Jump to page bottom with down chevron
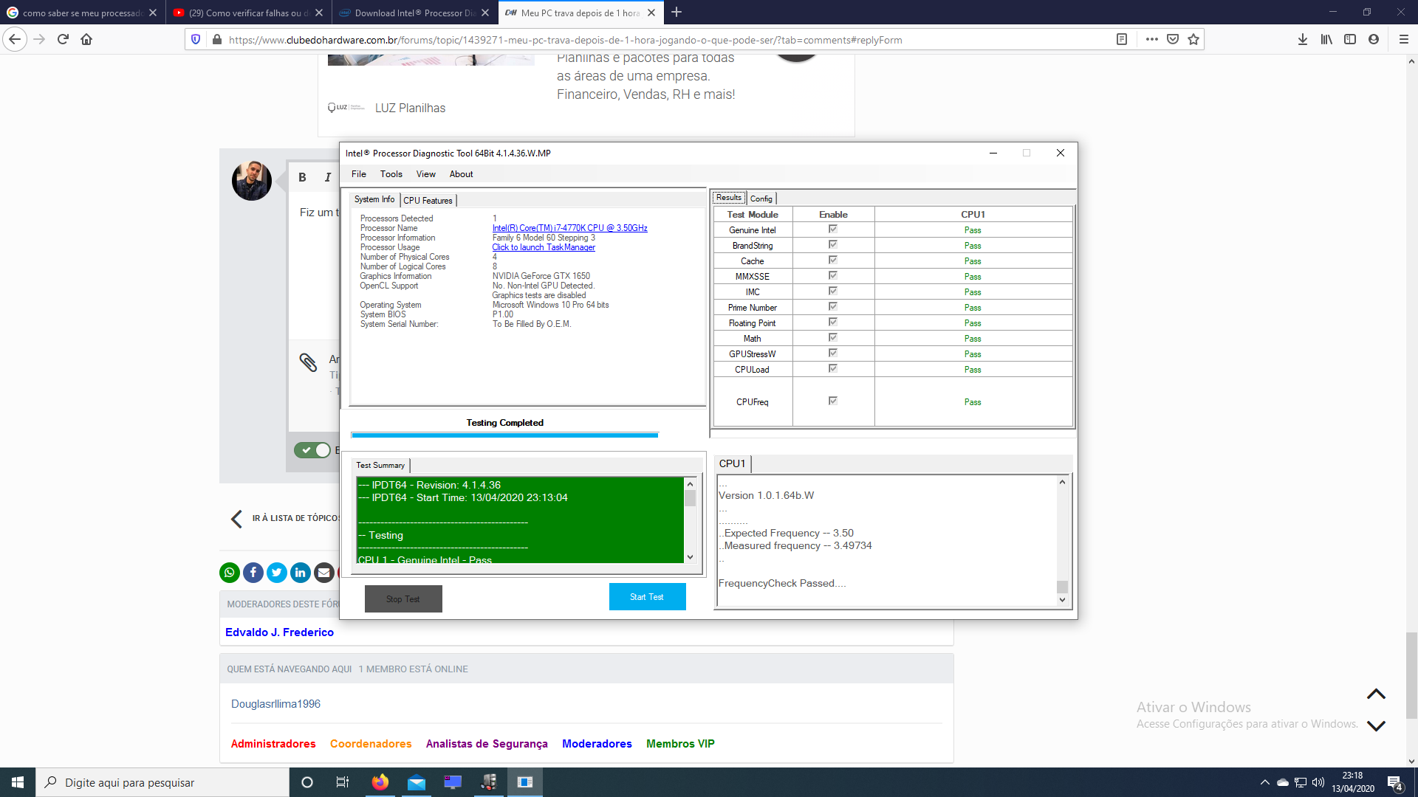 coord(1376,725)
